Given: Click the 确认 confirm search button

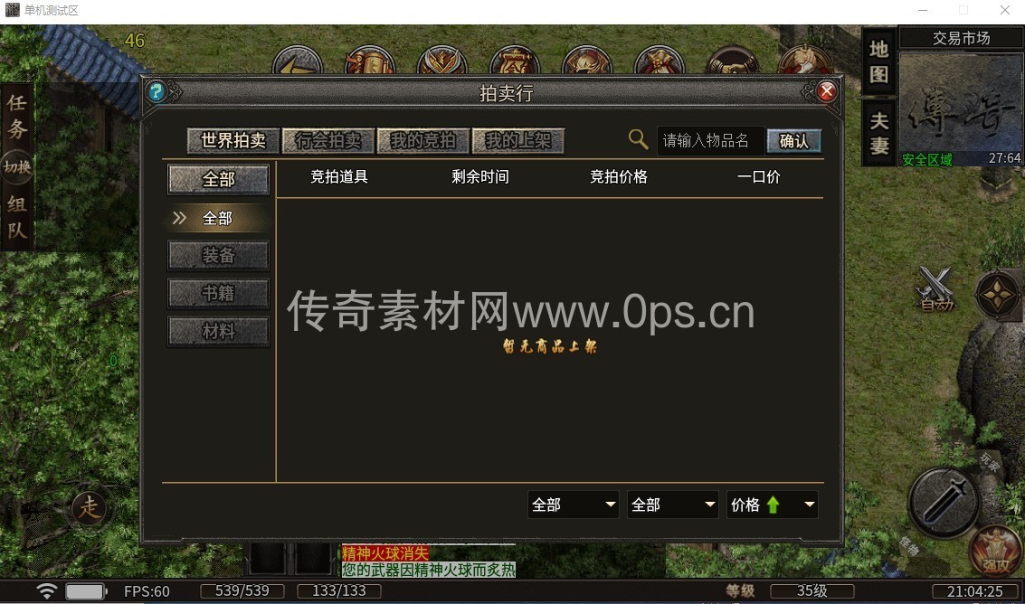Looking at the screenshot, I should pyautogui.click(x=793, y=141).
